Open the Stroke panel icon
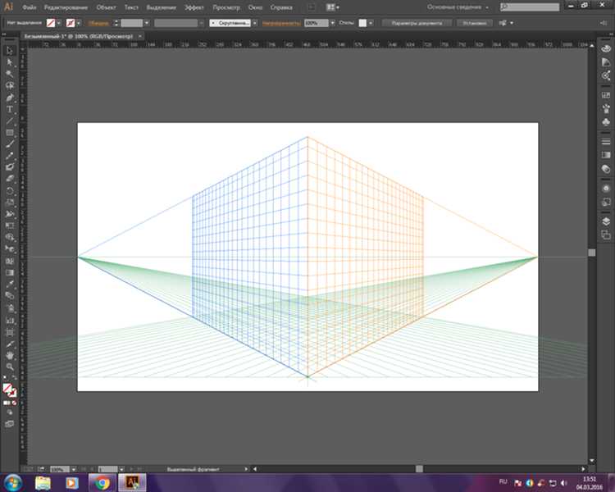Screen dimensions: 615x492 pyautogui.click(x=606, y=142)
